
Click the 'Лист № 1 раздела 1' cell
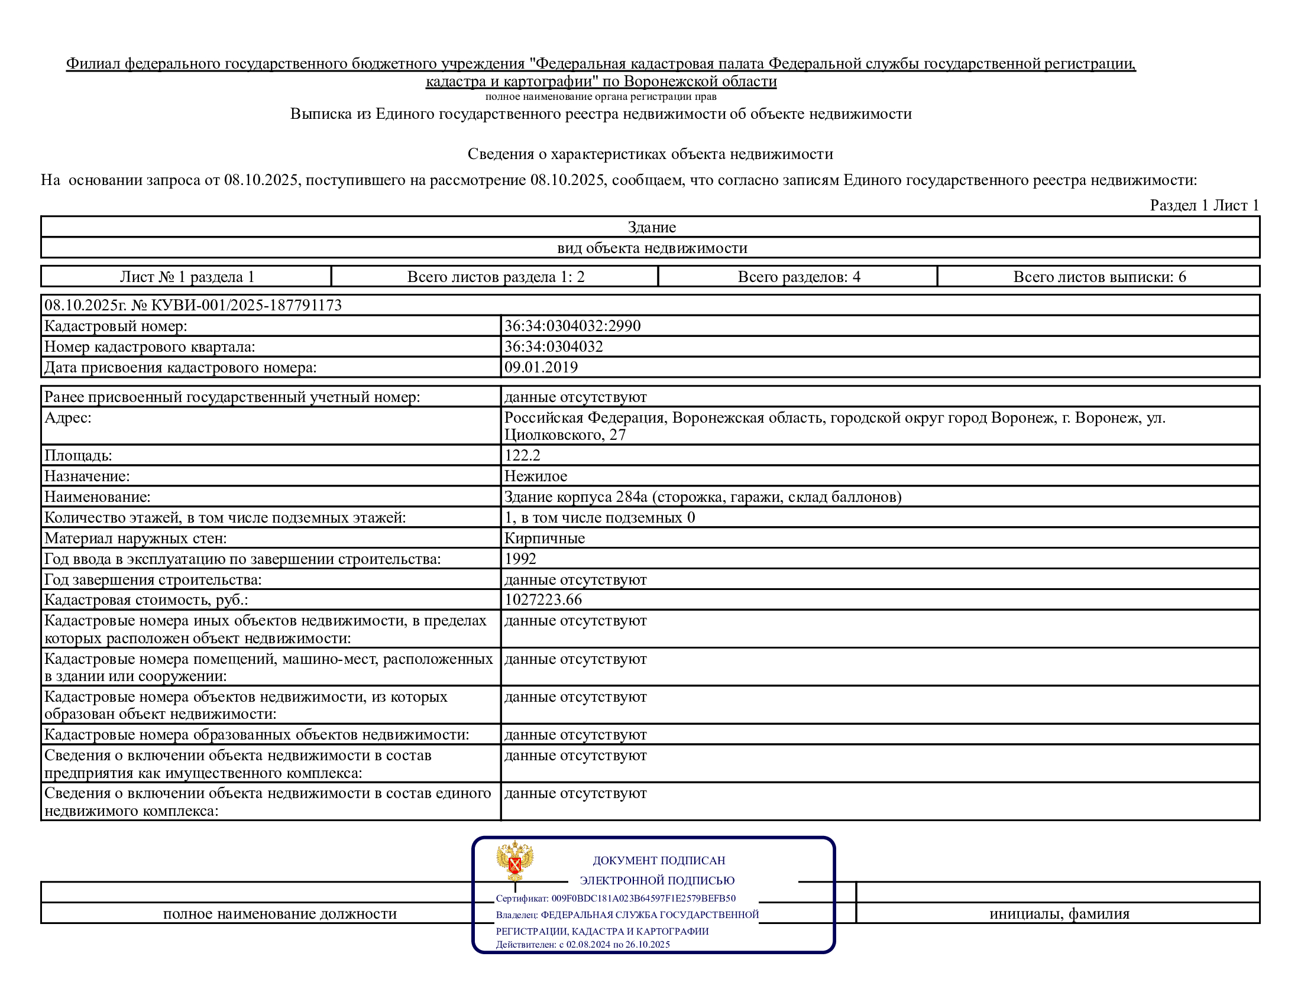186,277
